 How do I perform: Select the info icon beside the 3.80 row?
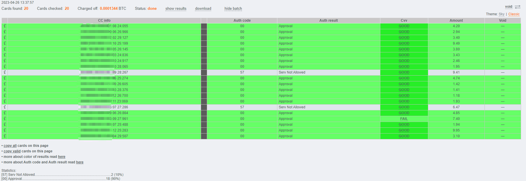(x=5, y=49)
